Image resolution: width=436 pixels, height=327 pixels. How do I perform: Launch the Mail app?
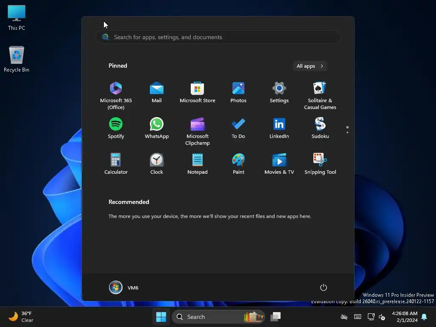[x=157, y=92]
